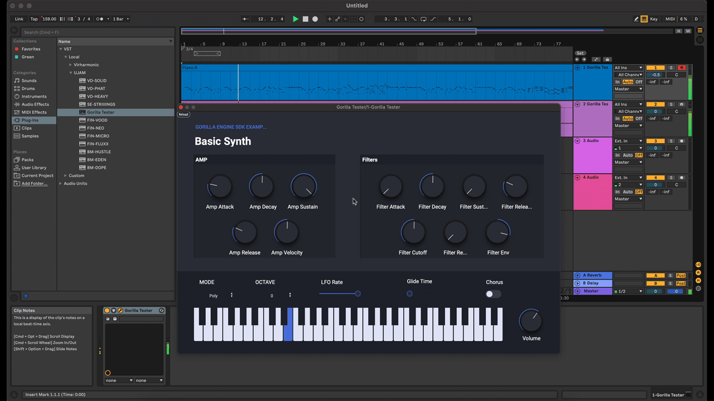Toggle the Loop switch in control bar

423,19
